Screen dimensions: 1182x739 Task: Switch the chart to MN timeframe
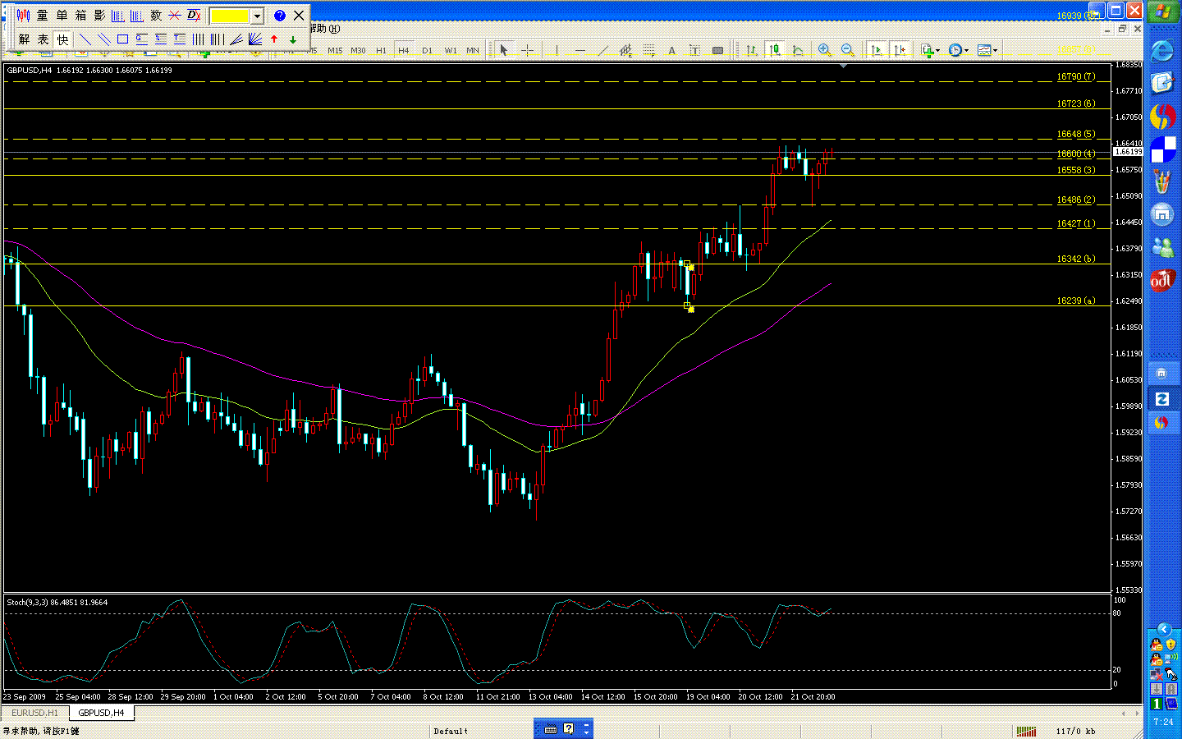[x=473, y=51]
